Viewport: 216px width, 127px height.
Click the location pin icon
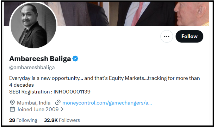tap(12, 103)
